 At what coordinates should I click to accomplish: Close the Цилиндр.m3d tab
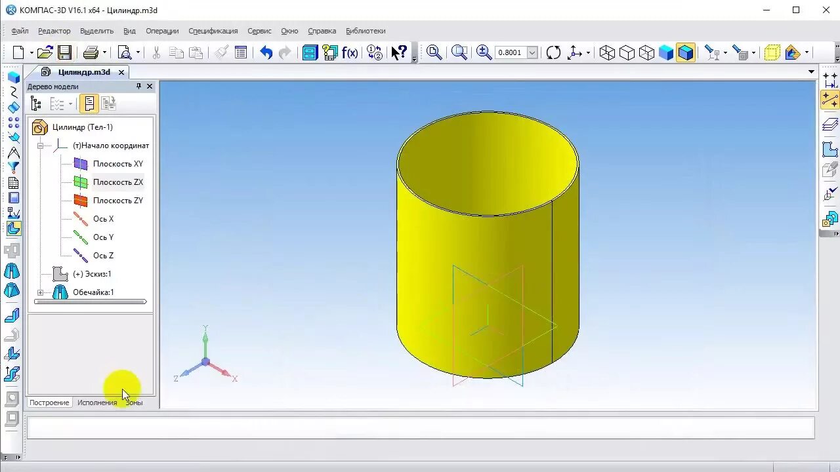click(x=121, y=72)
